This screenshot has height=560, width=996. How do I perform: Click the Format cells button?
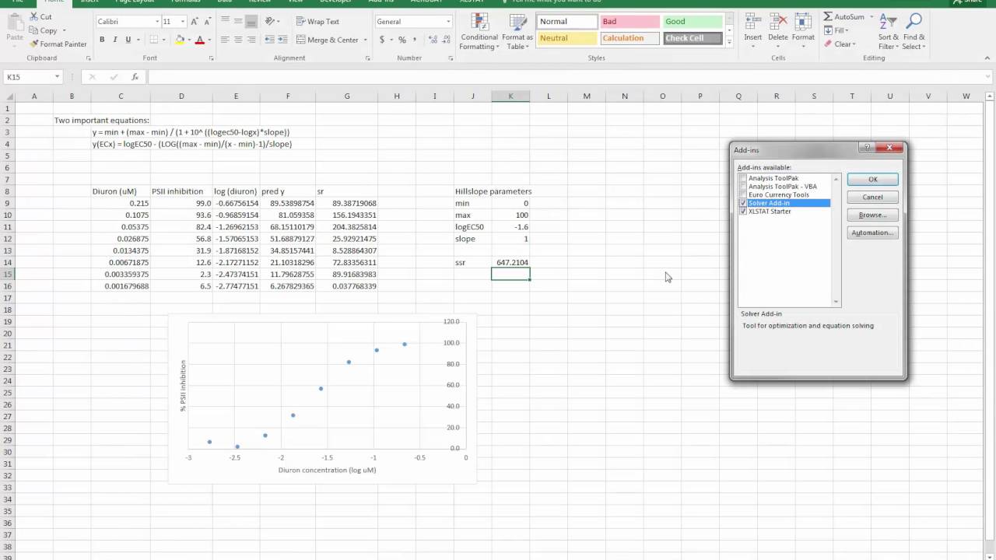(803, 32)
